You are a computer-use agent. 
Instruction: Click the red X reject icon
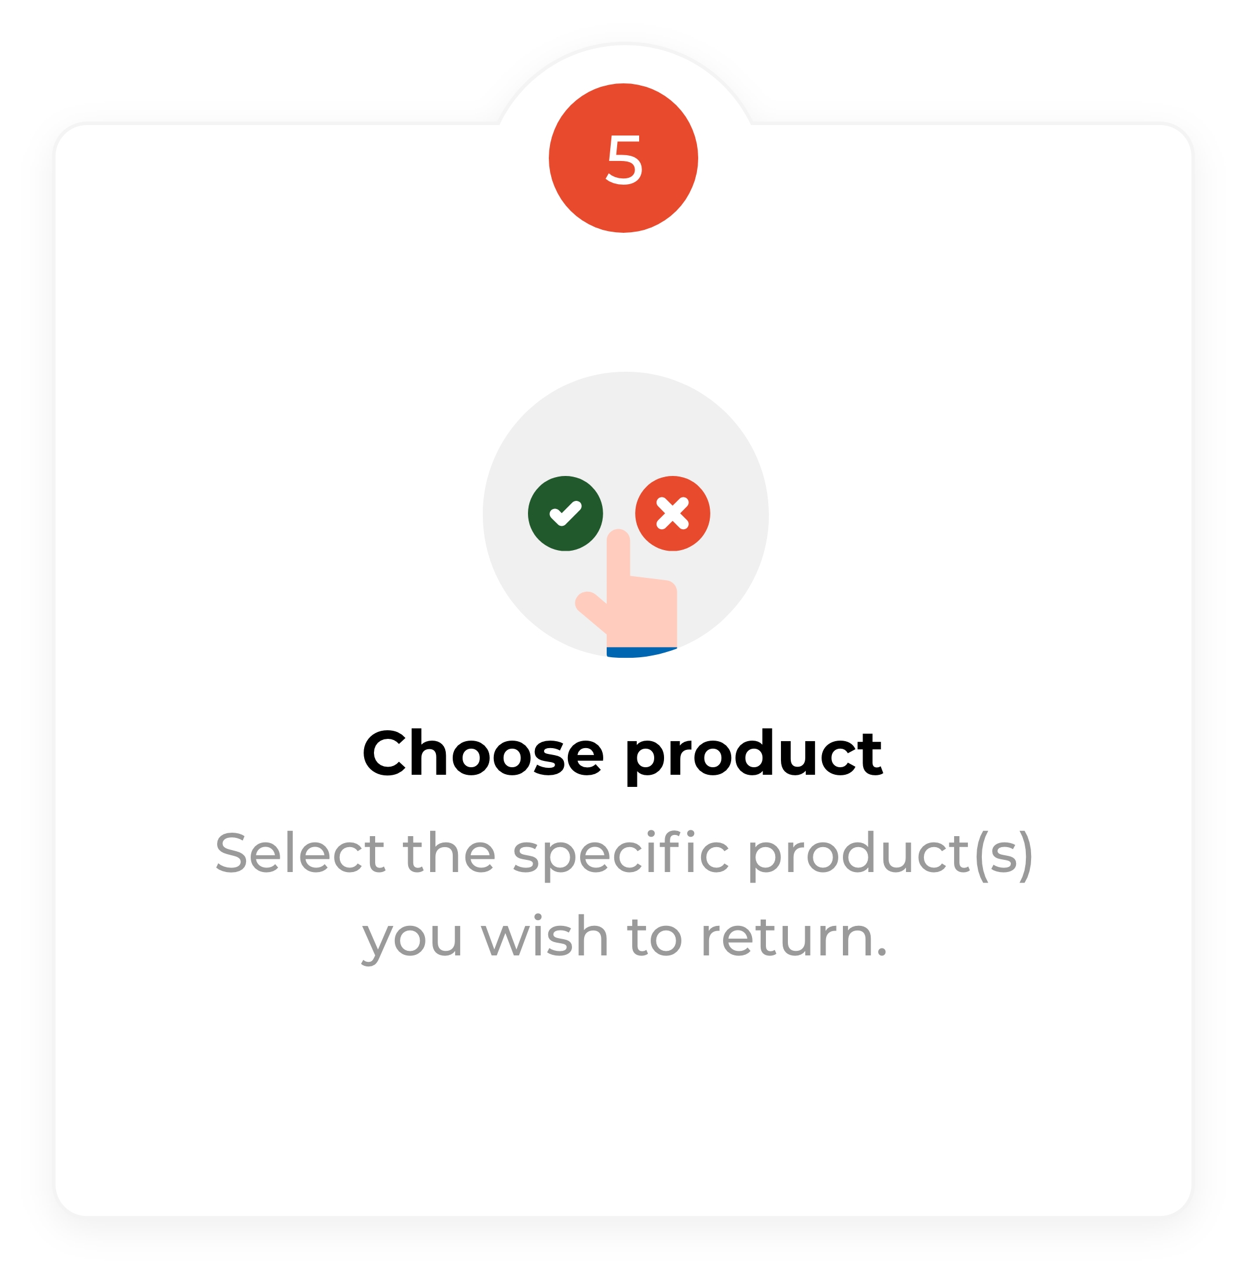pos(672,513)
